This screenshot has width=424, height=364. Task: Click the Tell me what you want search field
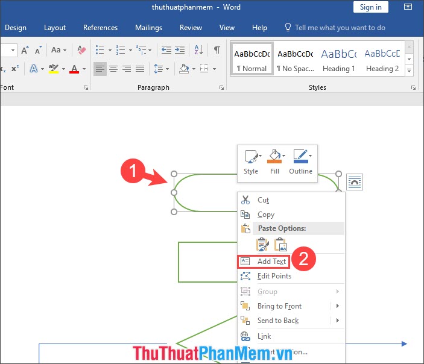pyautogui.click(x=340, y=28)
